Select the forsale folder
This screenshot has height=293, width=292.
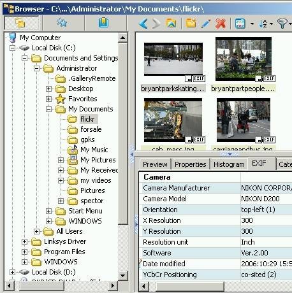pos(91,129)
